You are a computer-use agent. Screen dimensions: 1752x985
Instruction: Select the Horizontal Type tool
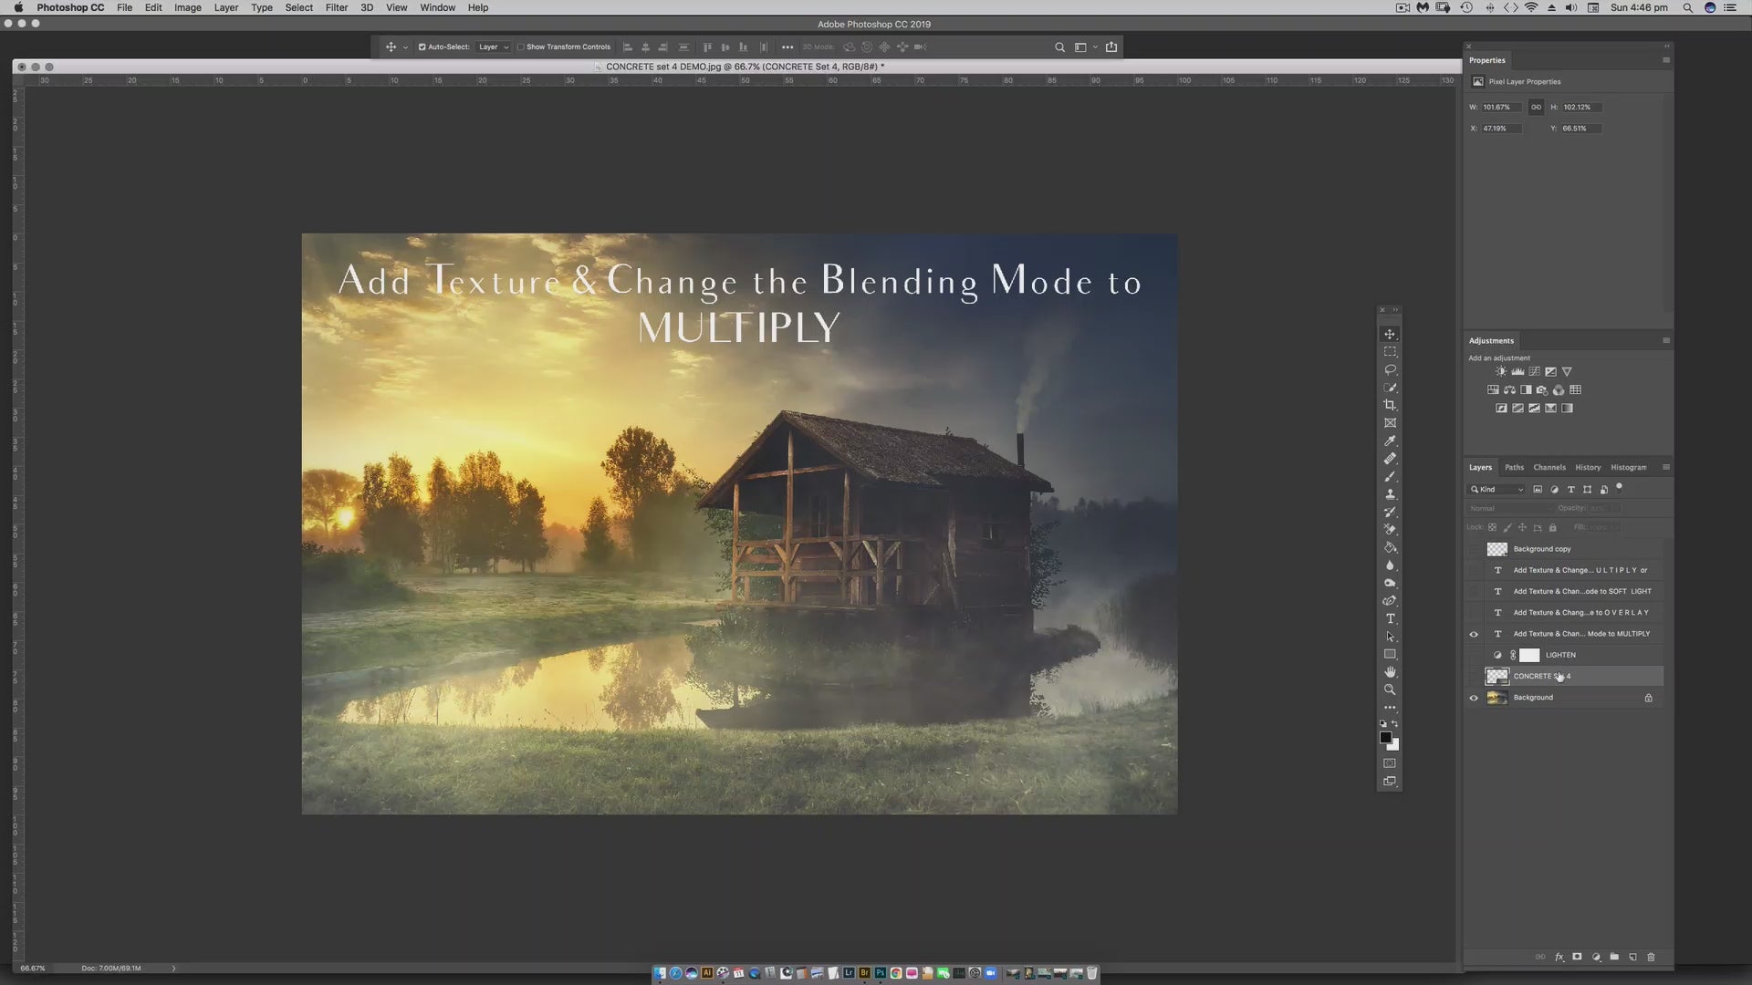(1390, 618)
